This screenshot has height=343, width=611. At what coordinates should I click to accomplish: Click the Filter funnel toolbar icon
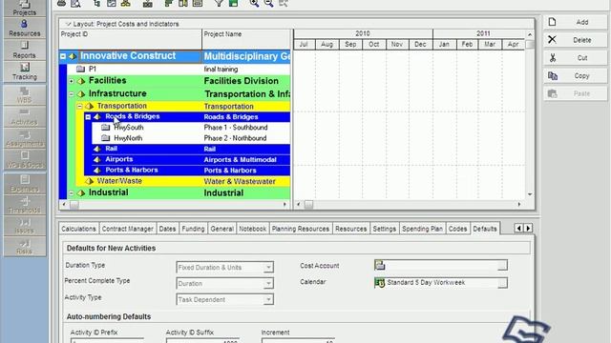pyautogui.click(x=219, y=3)
